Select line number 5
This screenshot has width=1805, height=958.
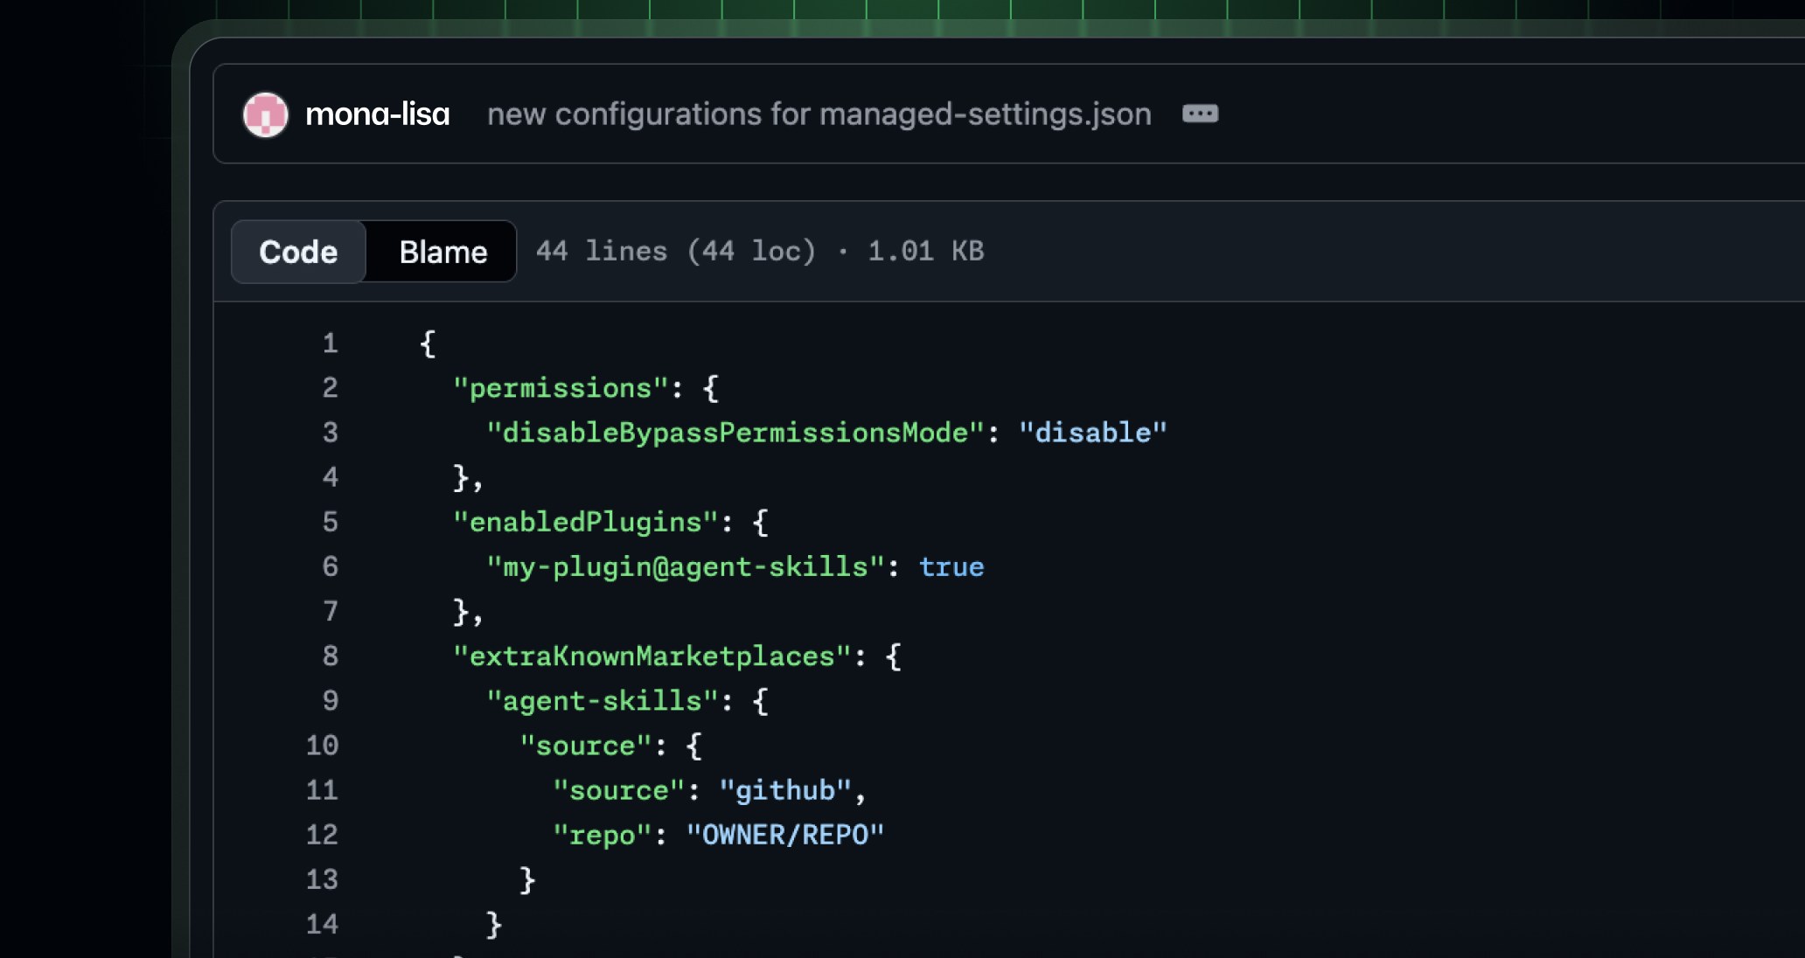(x=330, y=522)
